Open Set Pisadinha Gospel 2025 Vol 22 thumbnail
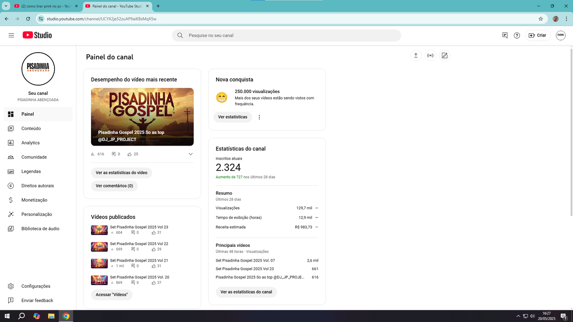The image size is (573, 322). coord(99,247)
